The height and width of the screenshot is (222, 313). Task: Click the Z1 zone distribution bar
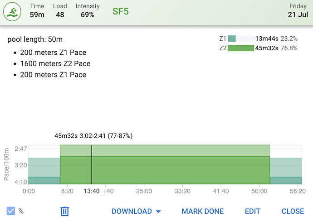(241, 39)
